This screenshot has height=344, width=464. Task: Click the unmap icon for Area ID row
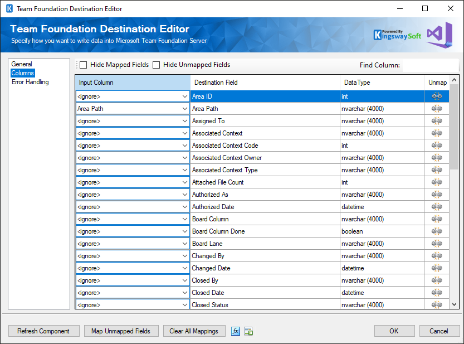click(x=437, y=96)
